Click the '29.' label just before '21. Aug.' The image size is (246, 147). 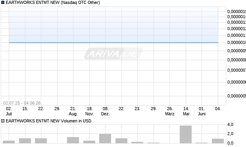[x=57, y=109]
